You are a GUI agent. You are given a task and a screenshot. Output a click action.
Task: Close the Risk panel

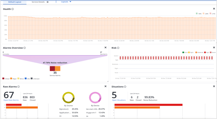tap(214, 48)
